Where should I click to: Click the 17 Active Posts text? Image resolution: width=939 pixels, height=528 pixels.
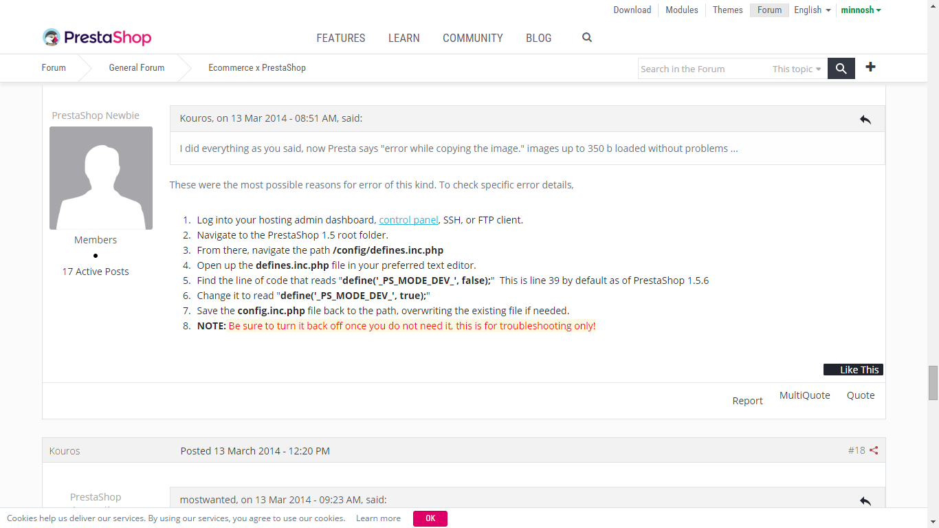[96, 272]
